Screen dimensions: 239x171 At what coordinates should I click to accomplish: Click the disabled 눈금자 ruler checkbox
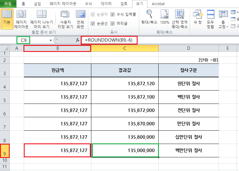tap(93, 15)
